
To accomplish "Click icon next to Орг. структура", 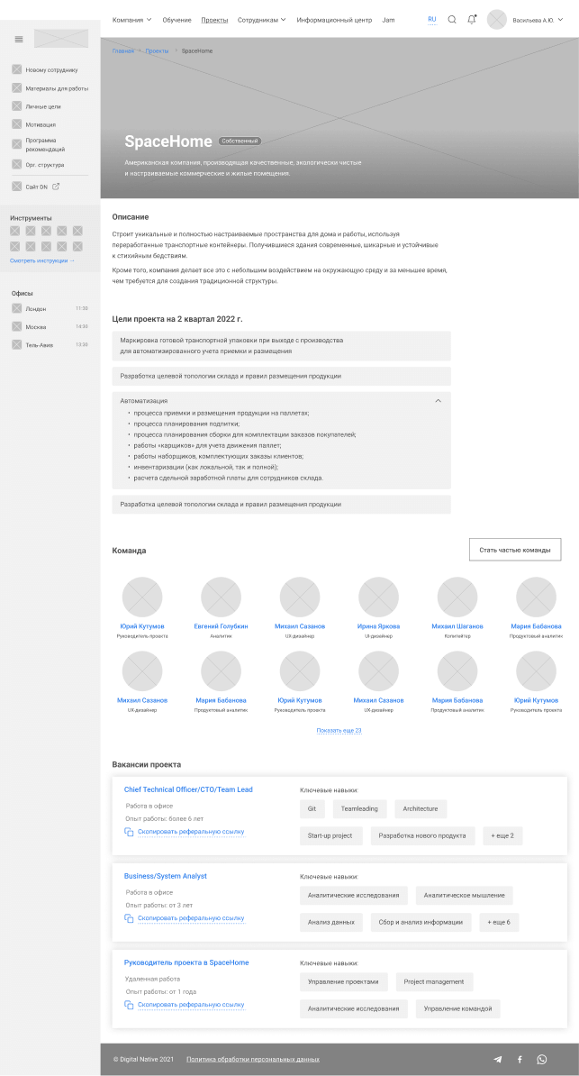I will pos(16,165).
